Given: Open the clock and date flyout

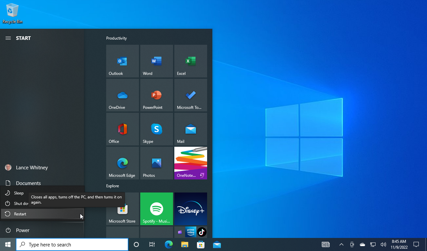Looking at the screenshot, I should [399, 244].
